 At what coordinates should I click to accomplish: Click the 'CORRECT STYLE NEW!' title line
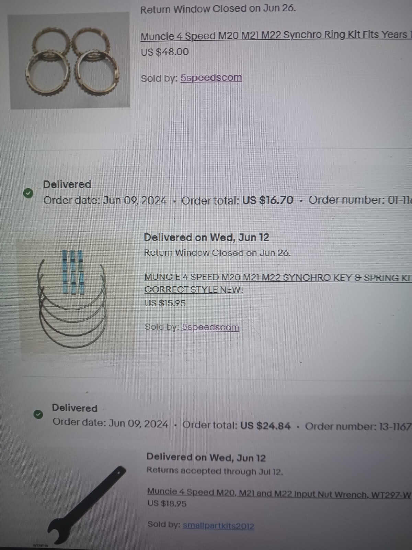(x=194, y=290)
